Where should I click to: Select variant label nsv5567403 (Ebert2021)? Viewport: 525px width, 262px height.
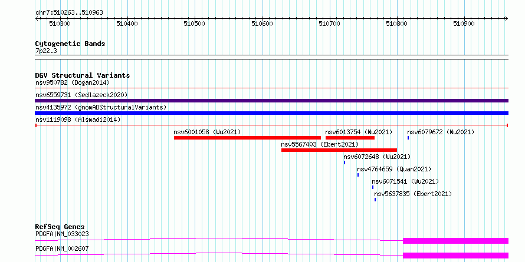[320, 144]
